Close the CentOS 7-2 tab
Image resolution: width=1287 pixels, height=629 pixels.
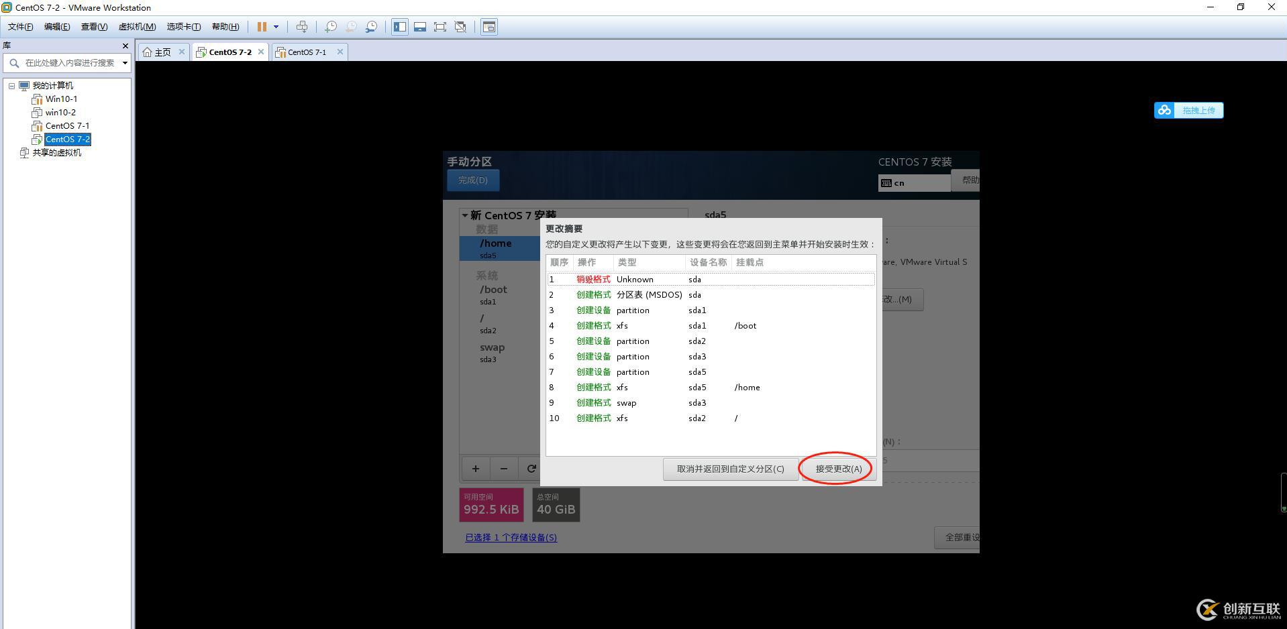[x=261, y=52]
